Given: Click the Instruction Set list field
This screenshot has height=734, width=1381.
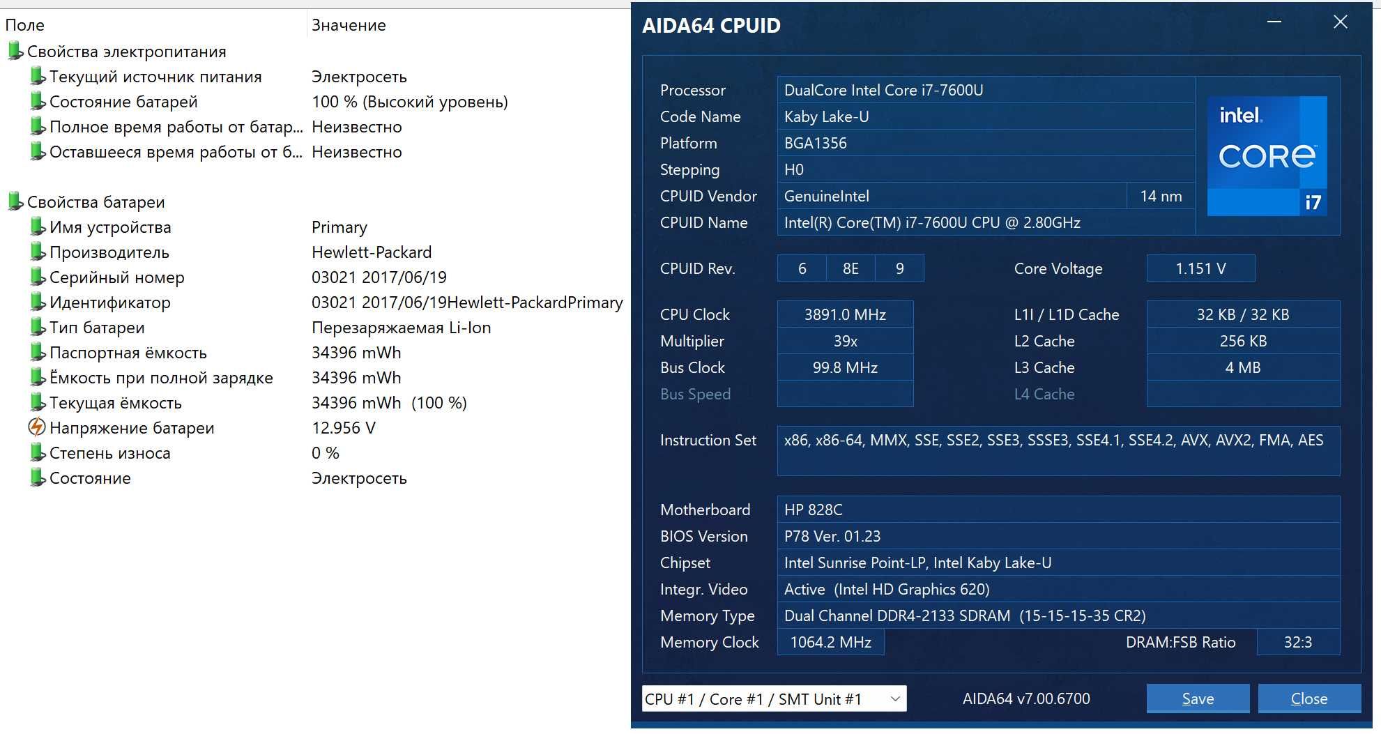Looking at the screenshot, I should point(1058,451).
